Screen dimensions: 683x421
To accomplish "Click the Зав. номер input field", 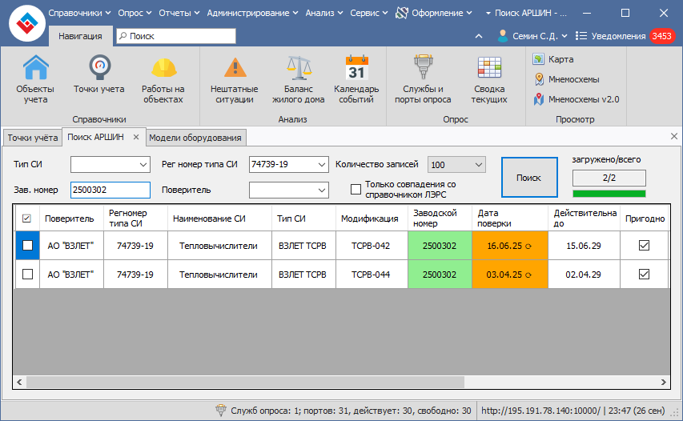I will [110, 190].
